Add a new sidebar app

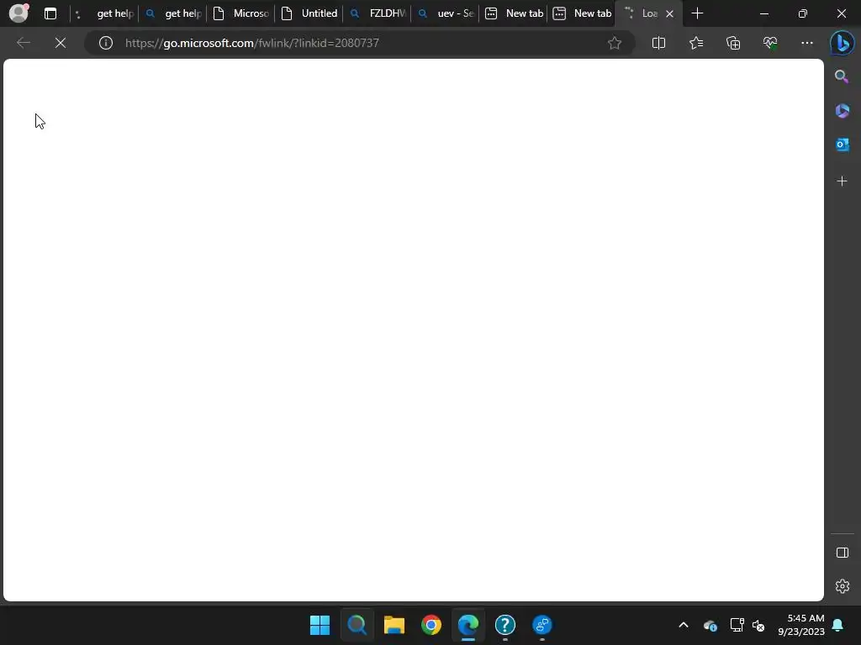pyautogui.click(x=842, y=181)
